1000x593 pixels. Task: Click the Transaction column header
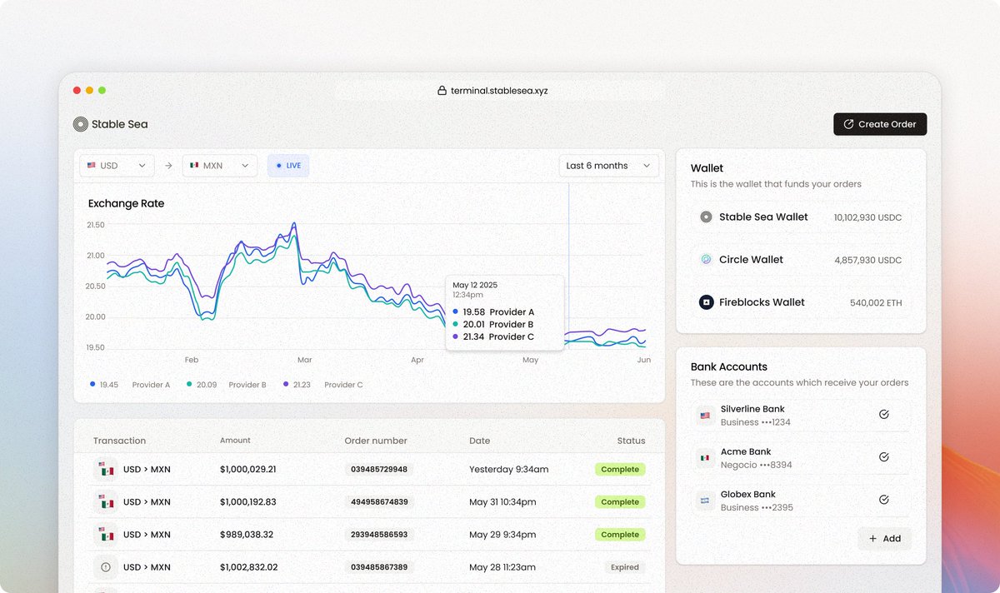coord(119,441)
